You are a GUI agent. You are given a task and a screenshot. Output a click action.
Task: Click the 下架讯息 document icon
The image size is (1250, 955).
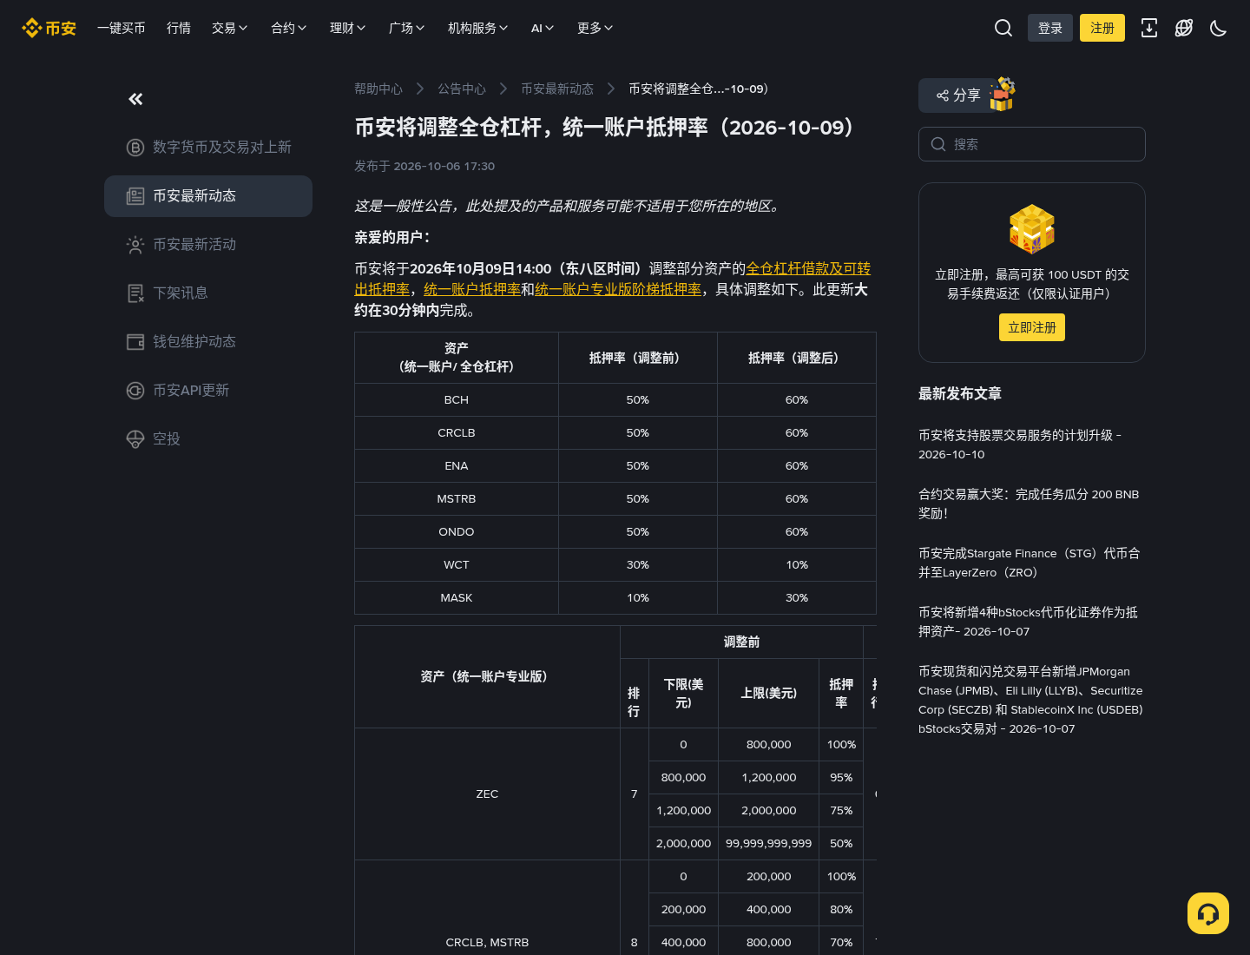[x=135, y=293]
